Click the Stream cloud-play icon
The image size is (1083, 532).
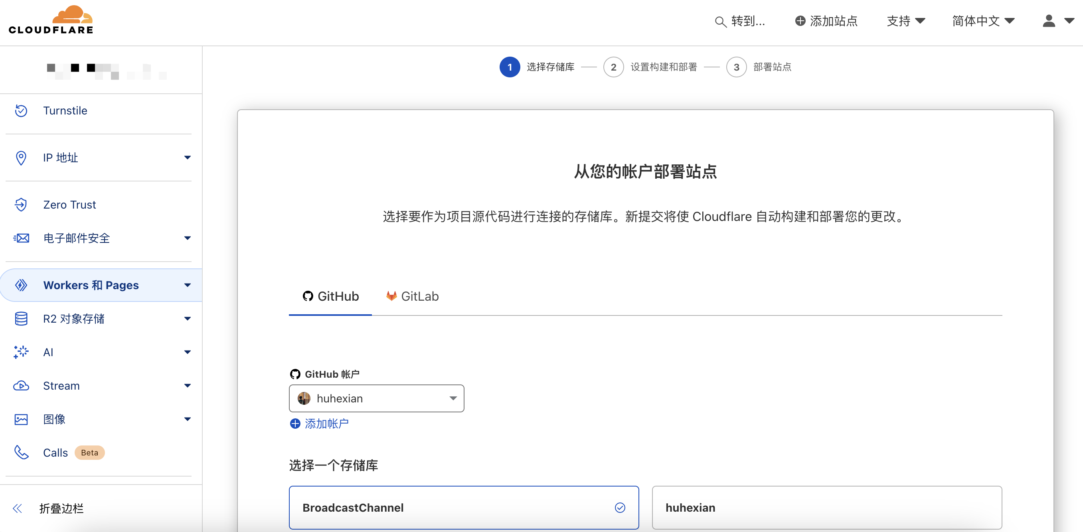point(21,386)
